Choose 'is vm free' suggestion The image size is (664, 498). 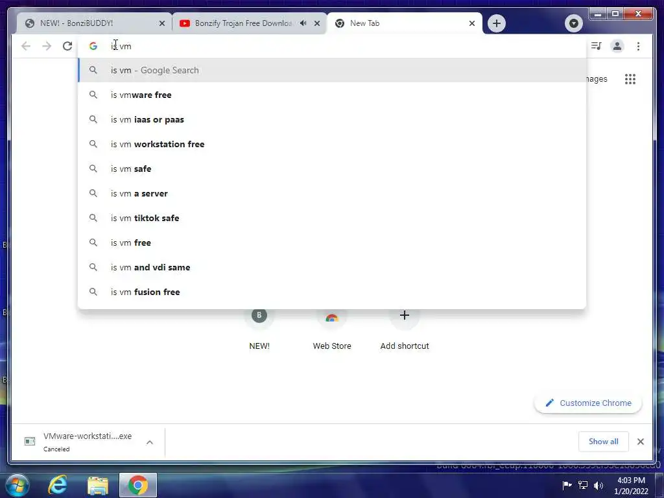coord(332,243)
